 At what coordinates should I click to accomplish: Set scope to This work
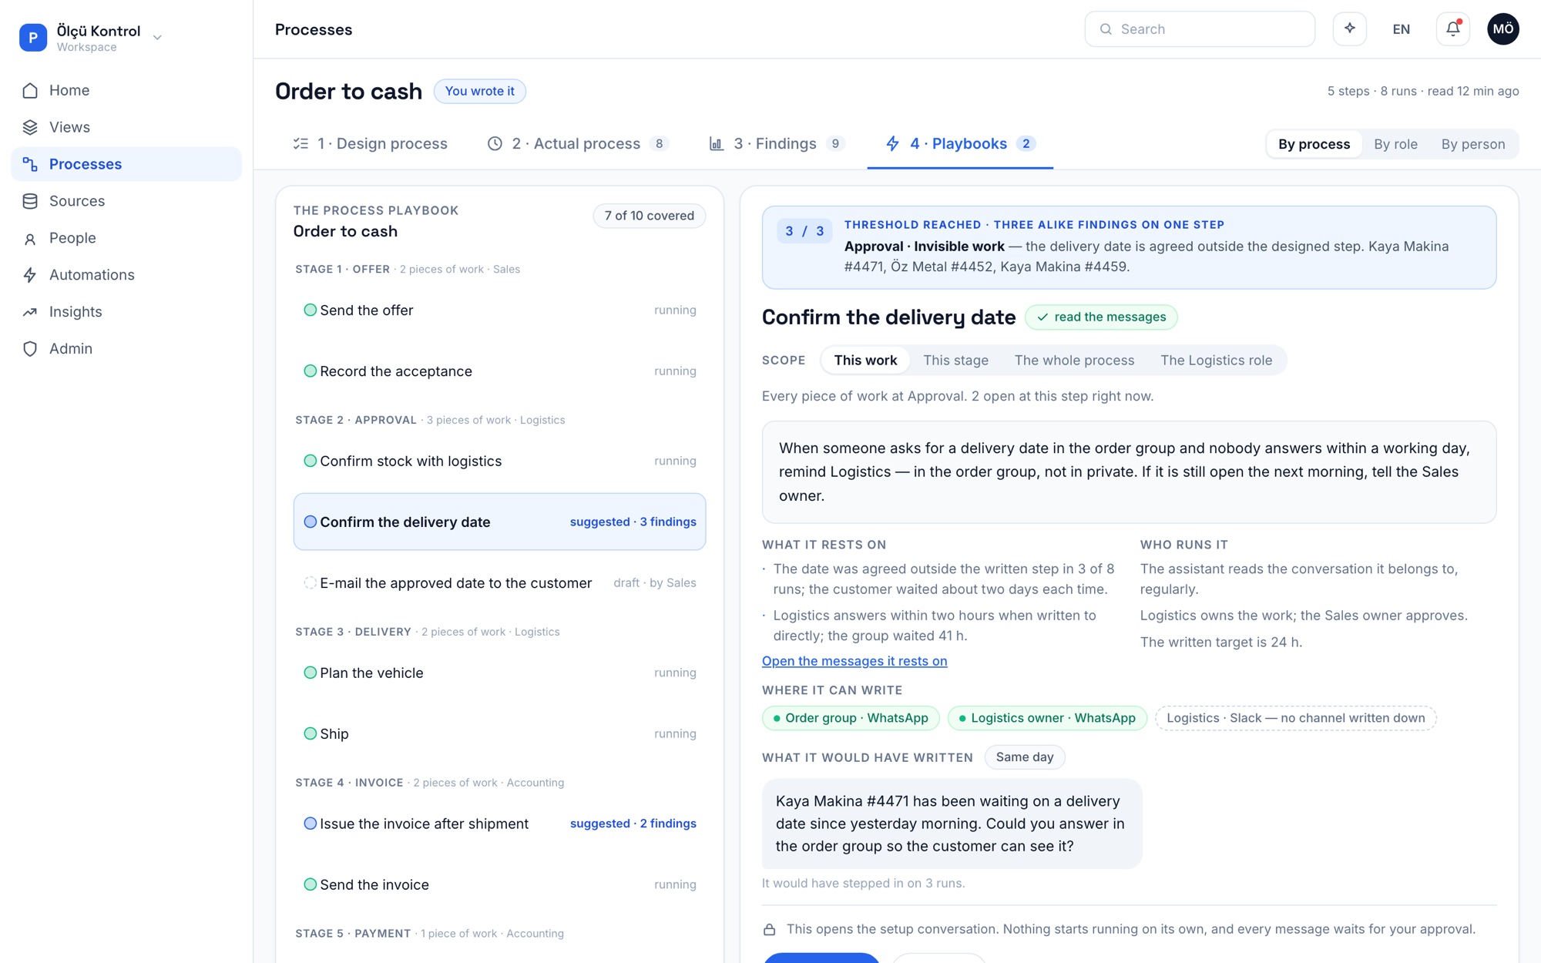[x=865, y=361]
